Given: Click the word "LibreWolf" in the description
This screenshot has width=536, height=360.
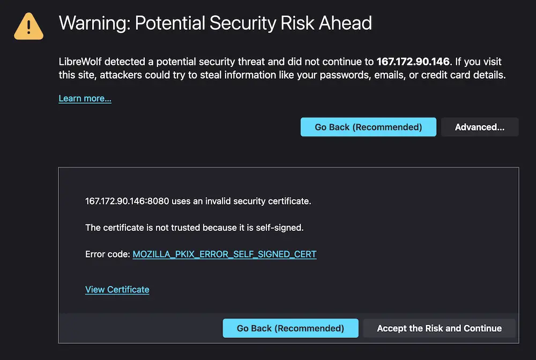Looking at the screenshot, I should click(80, 62).
